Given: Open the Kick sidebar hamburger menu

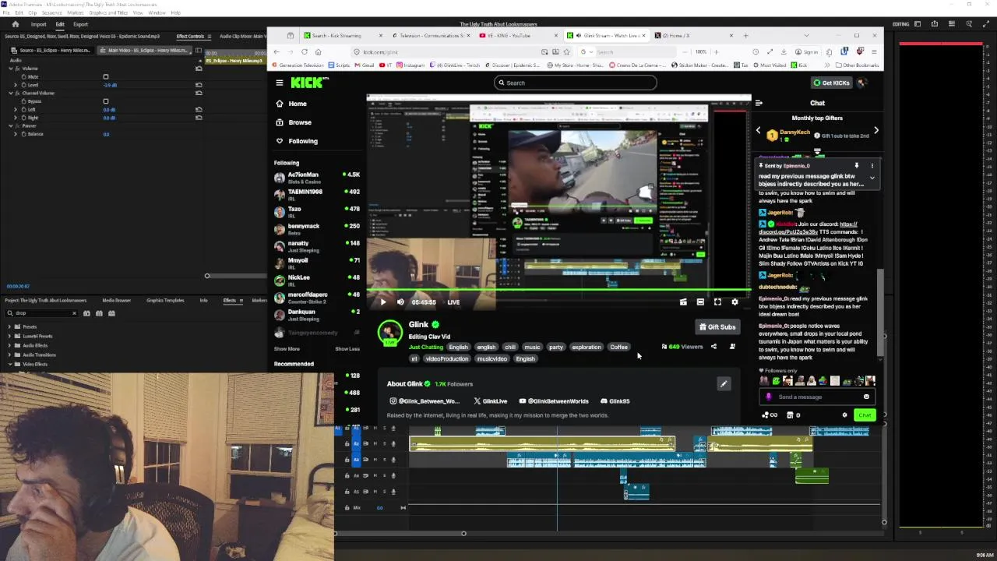Looking at the screenshot, I should click(x=280, y=83).
